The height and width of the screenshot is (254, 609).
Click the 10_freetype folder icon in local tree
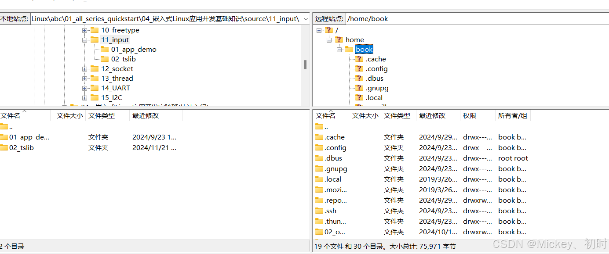click(x=94, y=30)
